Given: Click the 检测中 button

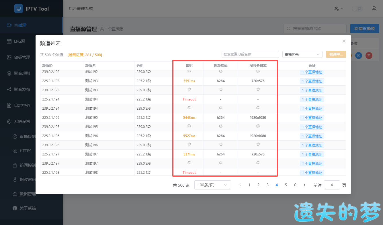Looking at the screenshot, I should [x=336, y=54].
